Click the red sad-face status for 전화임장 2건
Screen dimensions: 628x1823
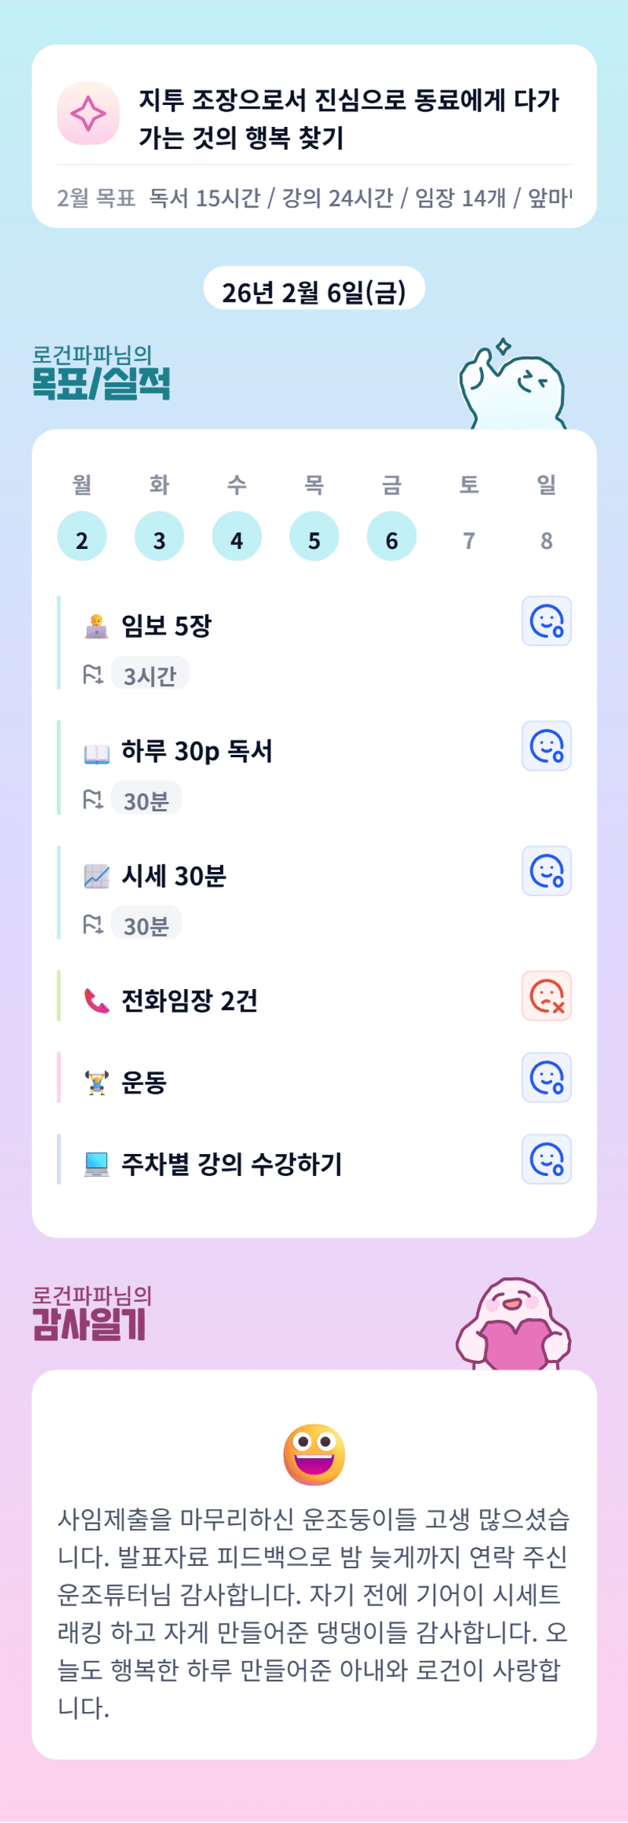[x=546, y=996]
